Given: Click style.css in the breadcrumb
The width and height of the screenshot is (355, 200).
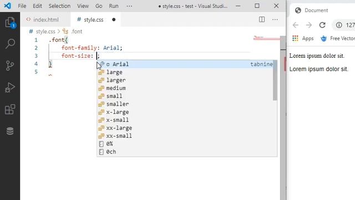Looking at the screenshot, I should 45,32.
